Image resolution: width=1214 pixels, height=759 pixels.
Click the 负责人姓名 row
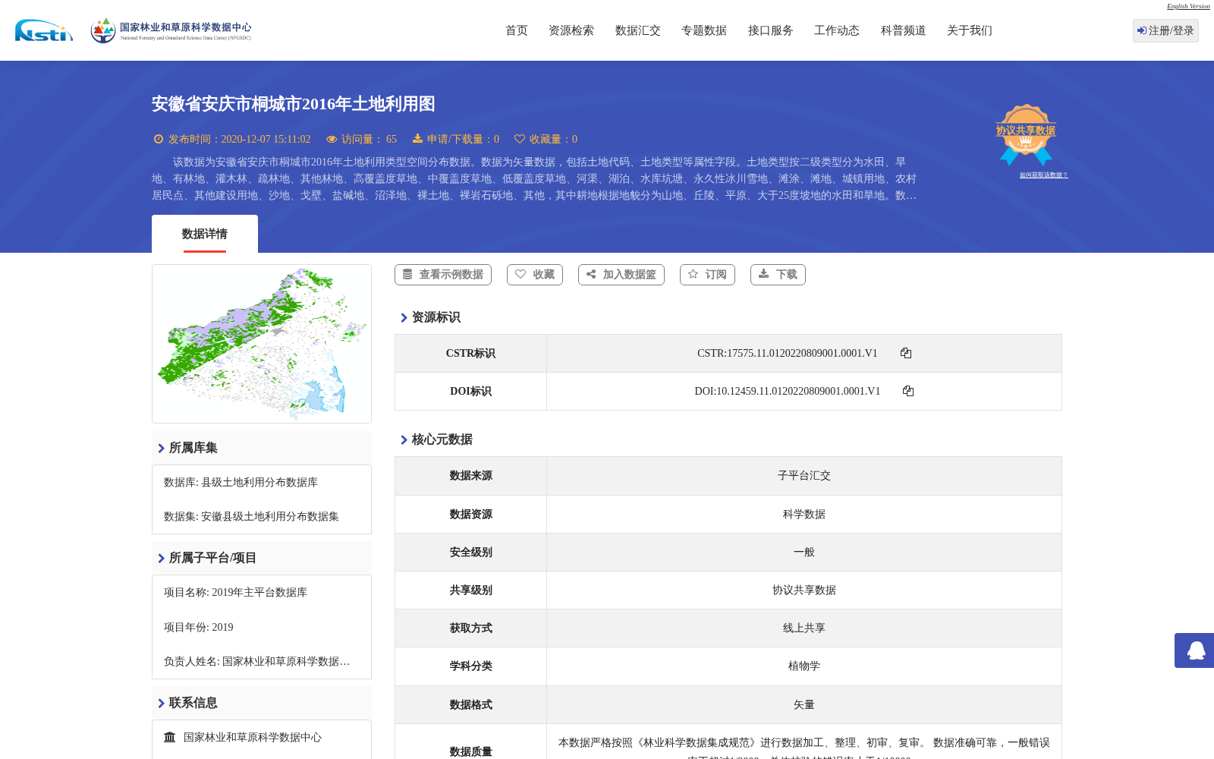pyautogui.click(x=256, y=661)
